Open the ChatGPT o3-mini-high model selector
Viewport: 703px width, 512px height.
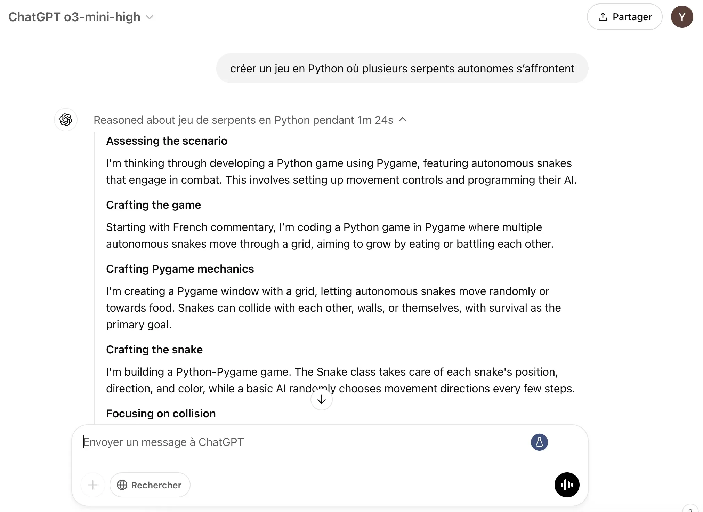(74, 17)
